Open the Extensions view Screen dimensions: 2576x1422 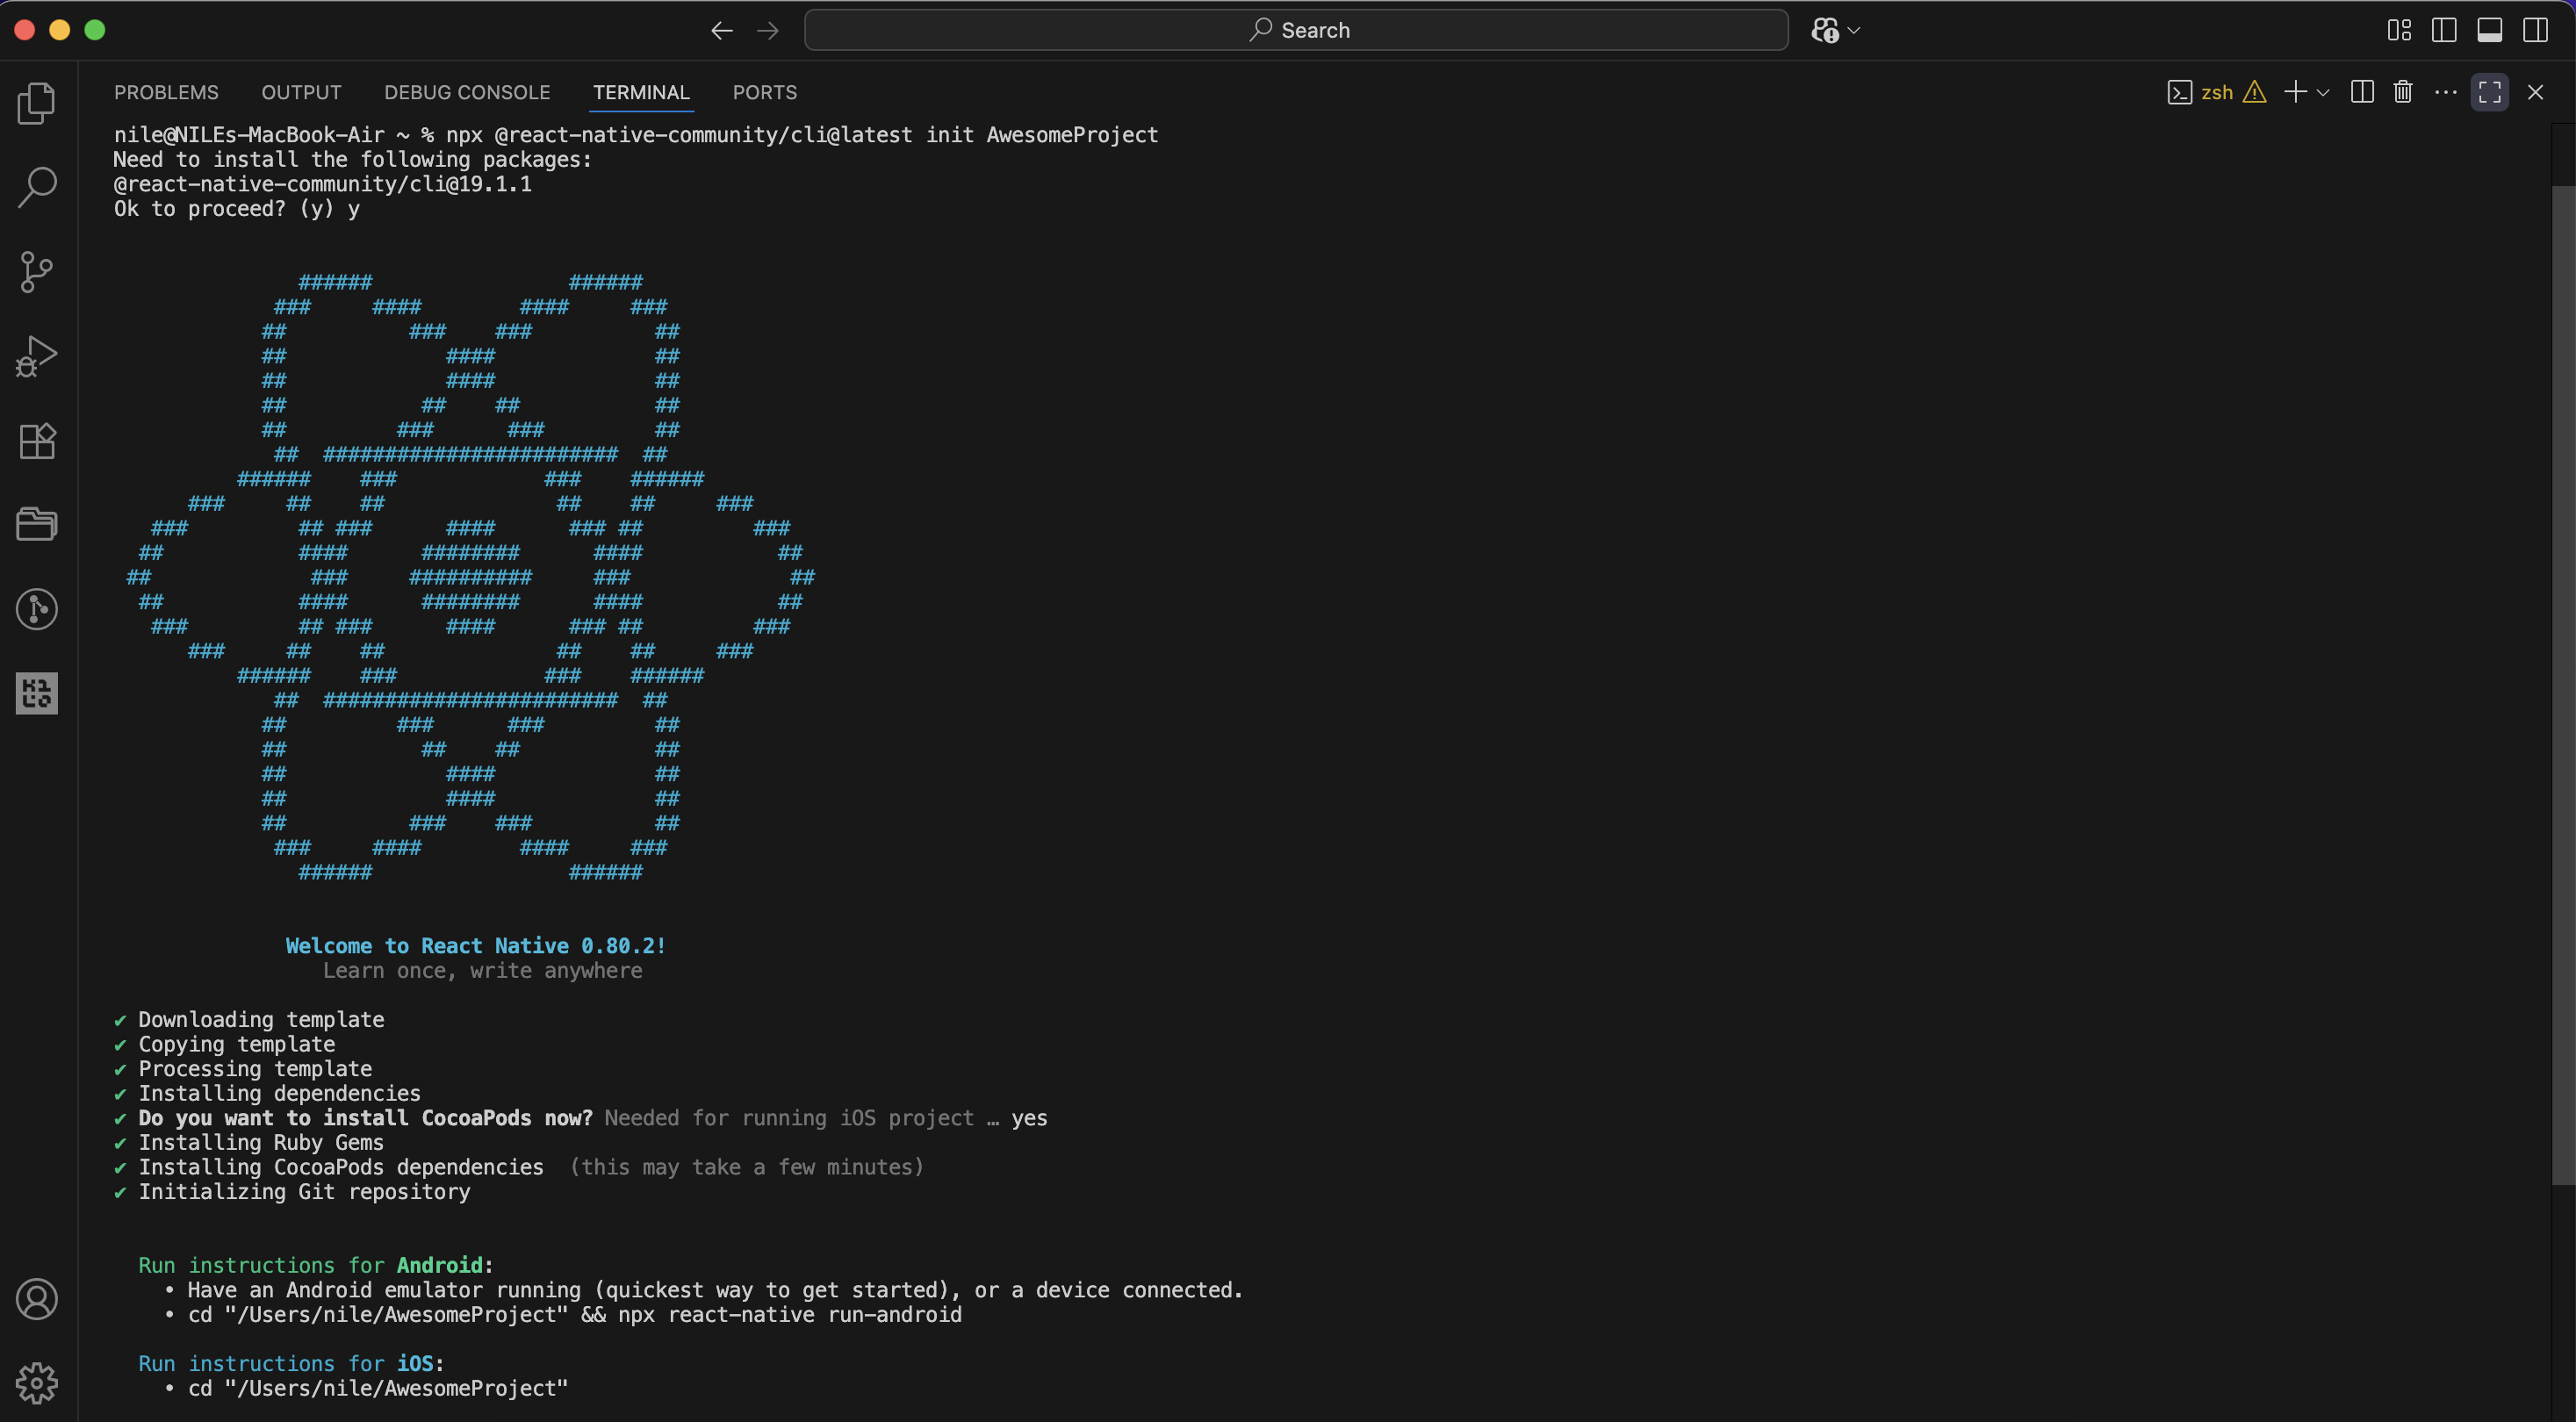click(37, 441)
